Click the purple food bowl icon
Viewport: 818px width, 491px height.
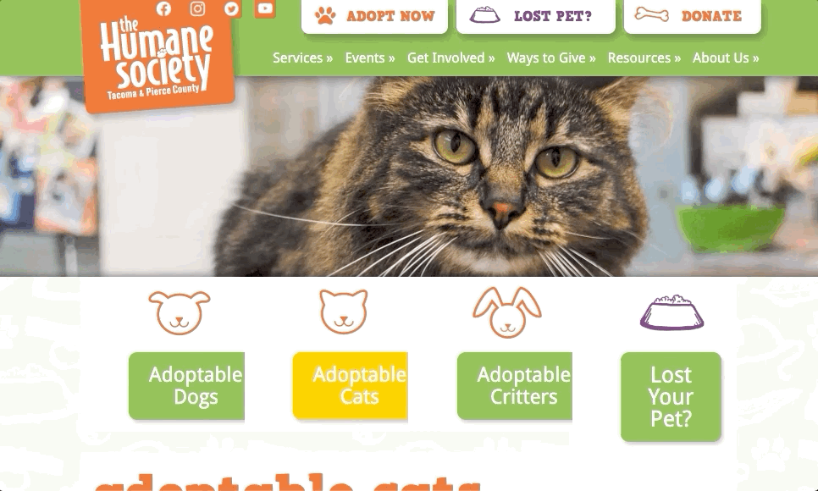tap(672, 312)
